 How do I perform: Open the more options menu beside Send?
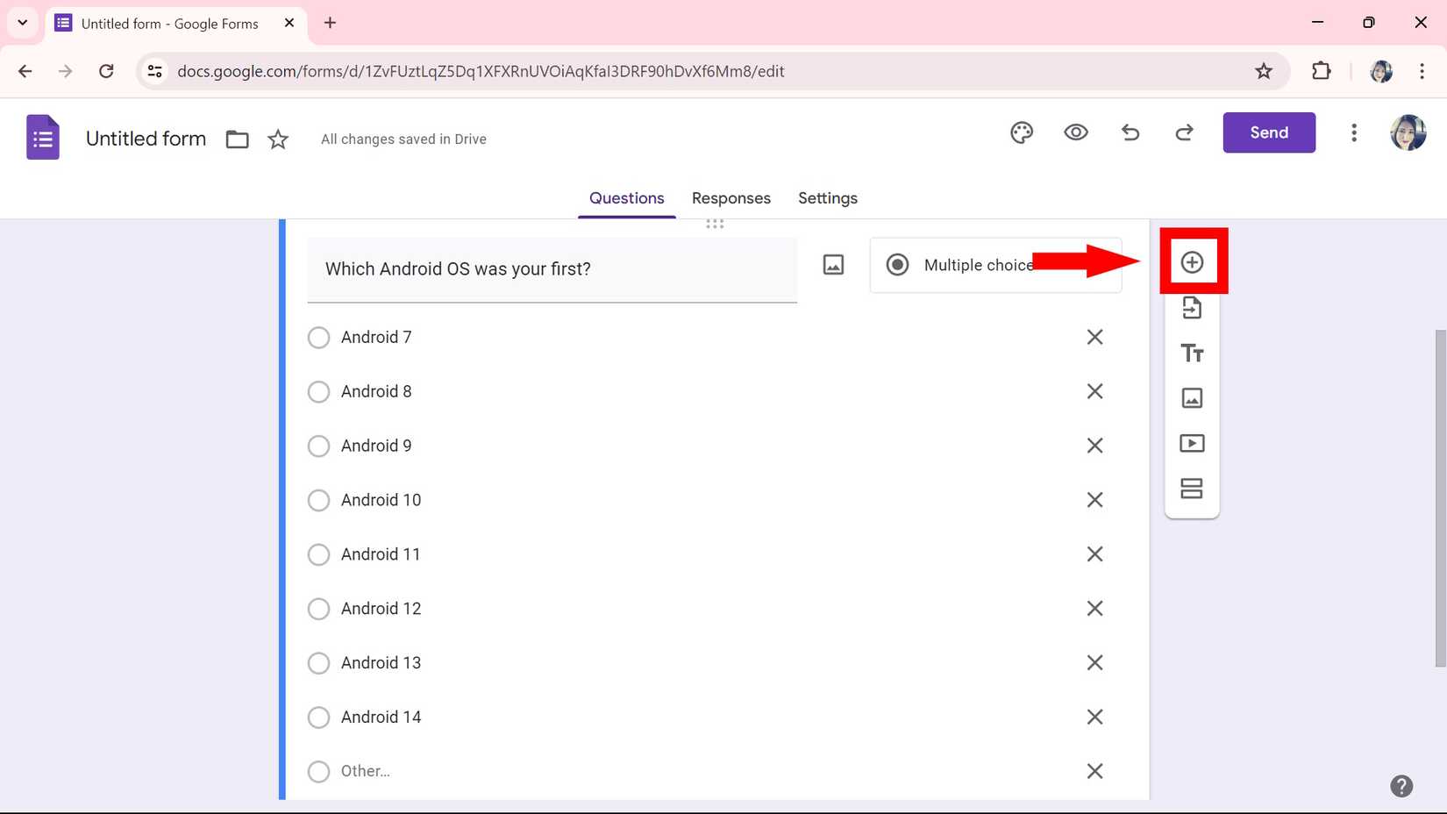pyautogui.click(x=1354, y=132)
